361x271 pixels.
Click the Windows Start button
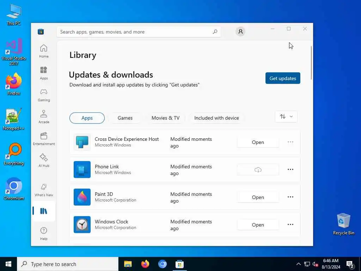tap(8, 264)
